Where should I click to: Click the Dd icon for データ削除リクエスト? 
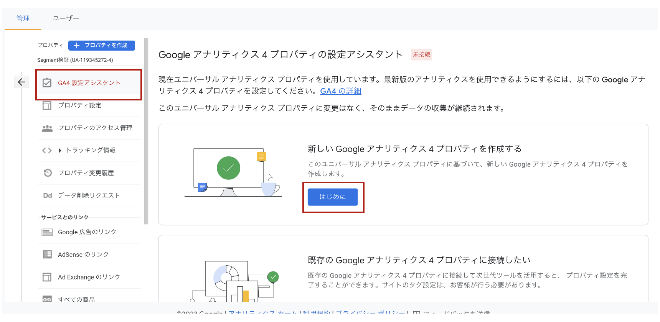click(48, 195)
